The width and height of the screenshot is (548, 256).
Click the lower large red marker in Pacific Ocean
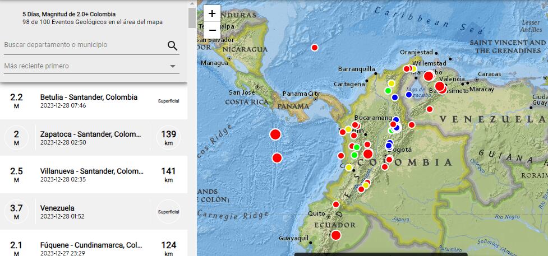(277, 158)
